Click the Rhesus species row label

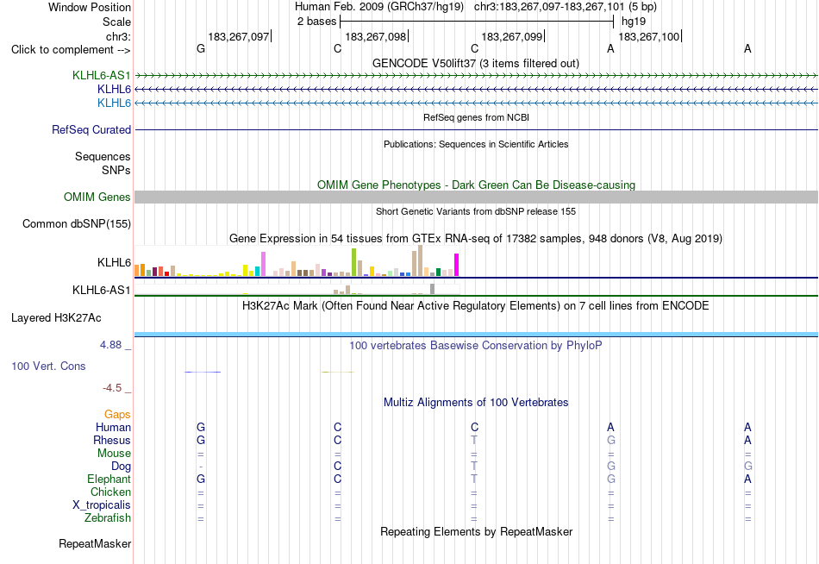[x=112, y=441]
